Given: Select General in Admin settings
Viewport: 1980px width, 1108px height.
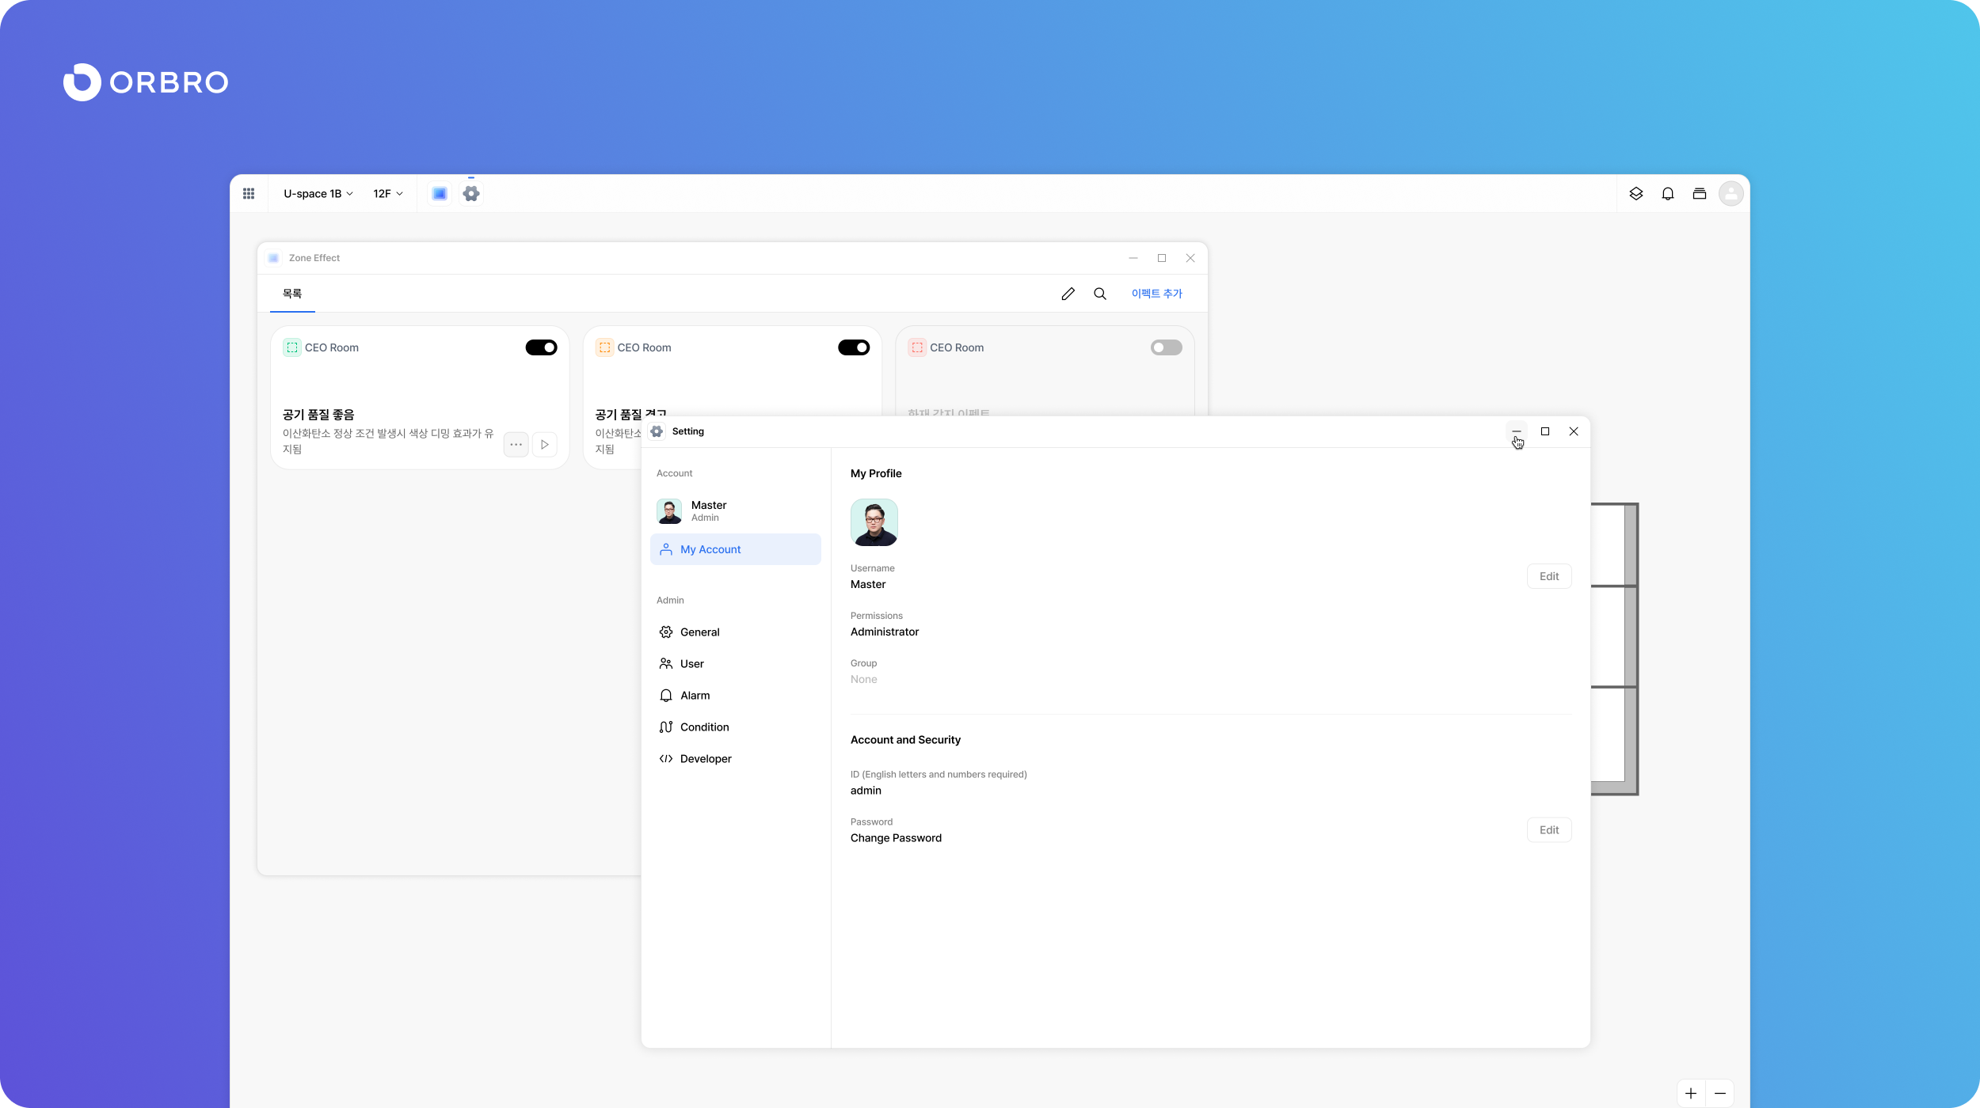Looking at the screenshot, I should point(699,632).
